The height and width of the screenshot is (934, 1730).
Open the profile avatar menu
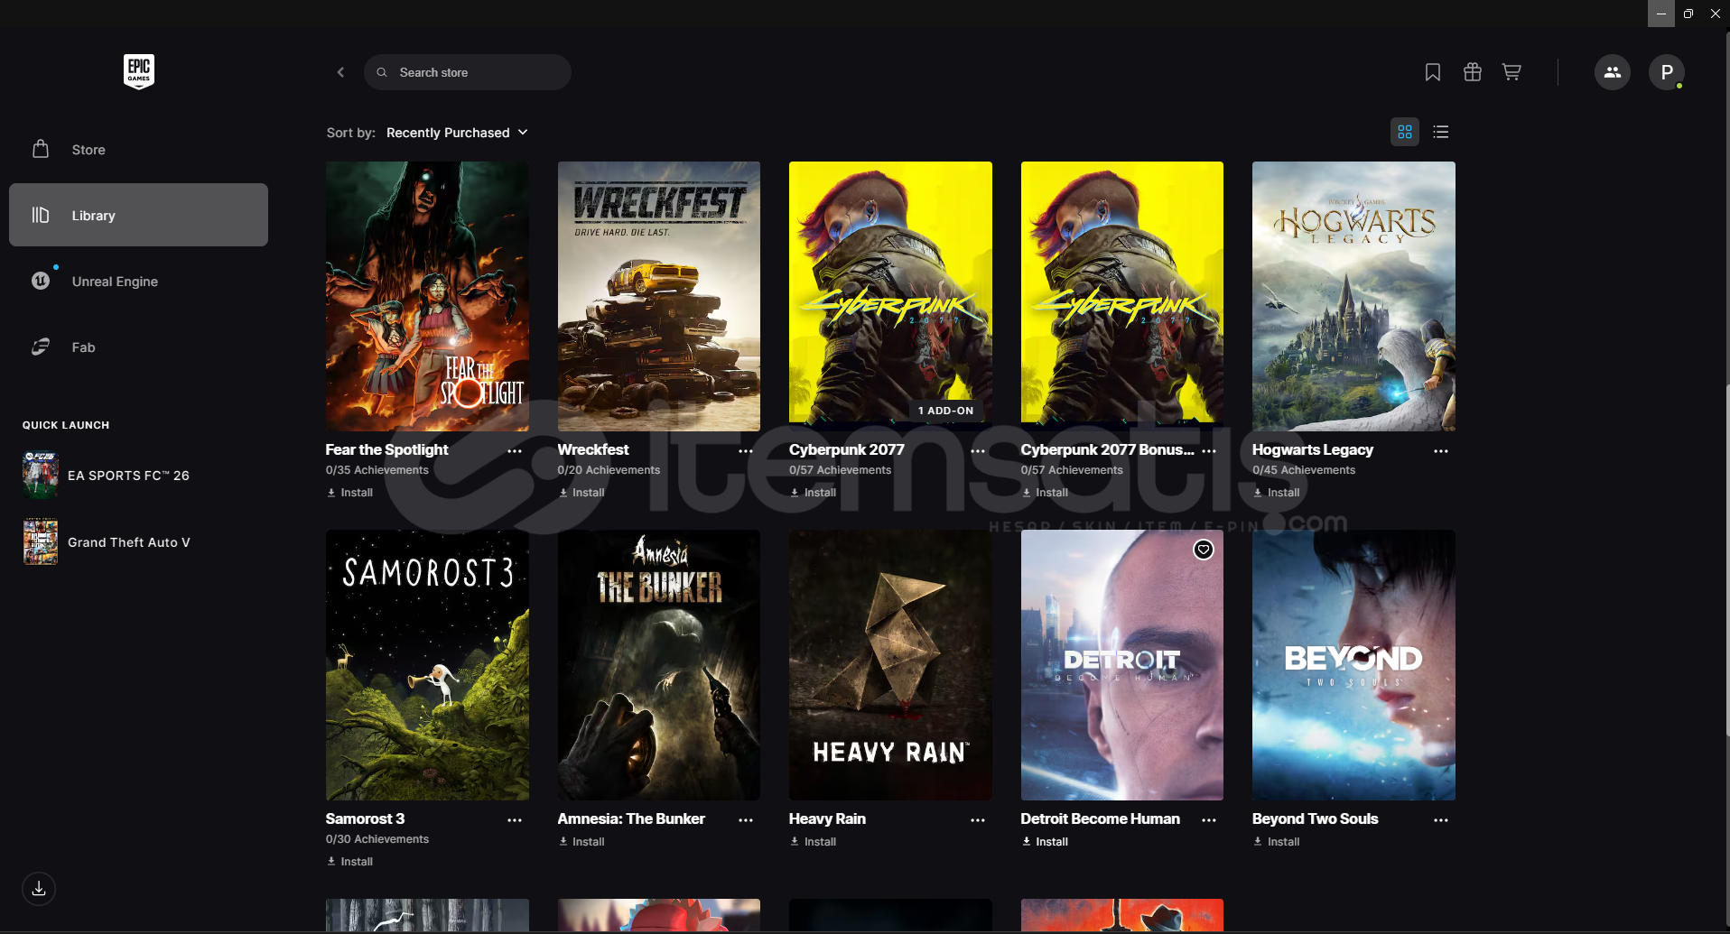(x=1667, y=72)
